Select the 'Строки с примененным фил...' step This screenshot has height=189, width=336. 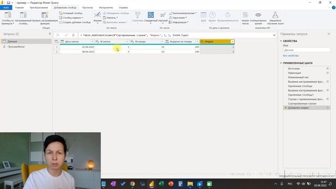pos(307,99)
